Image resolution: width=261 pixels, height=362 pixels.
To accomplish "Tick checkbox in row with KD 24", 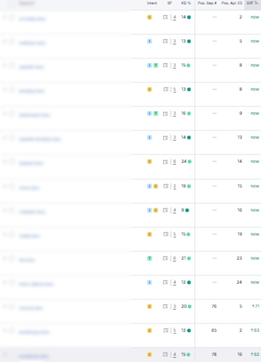I will (12, 162).
